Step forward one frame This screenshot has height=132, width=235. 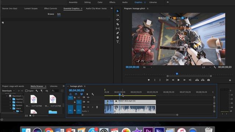click(x=184, y=80)
